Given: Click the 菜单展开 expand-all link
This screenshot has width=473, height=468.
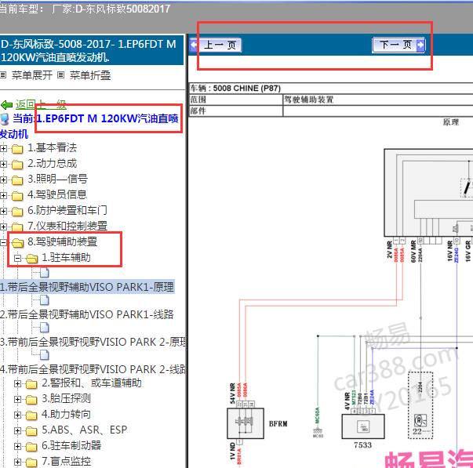Looking at the screenshot, I should [x=32, y=75].
